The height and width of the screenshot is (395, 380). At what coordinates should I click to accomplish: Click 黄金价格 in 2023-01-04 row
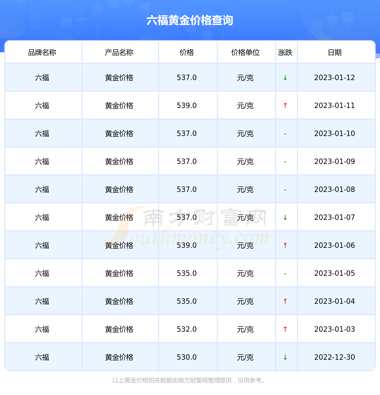(119, 301)
